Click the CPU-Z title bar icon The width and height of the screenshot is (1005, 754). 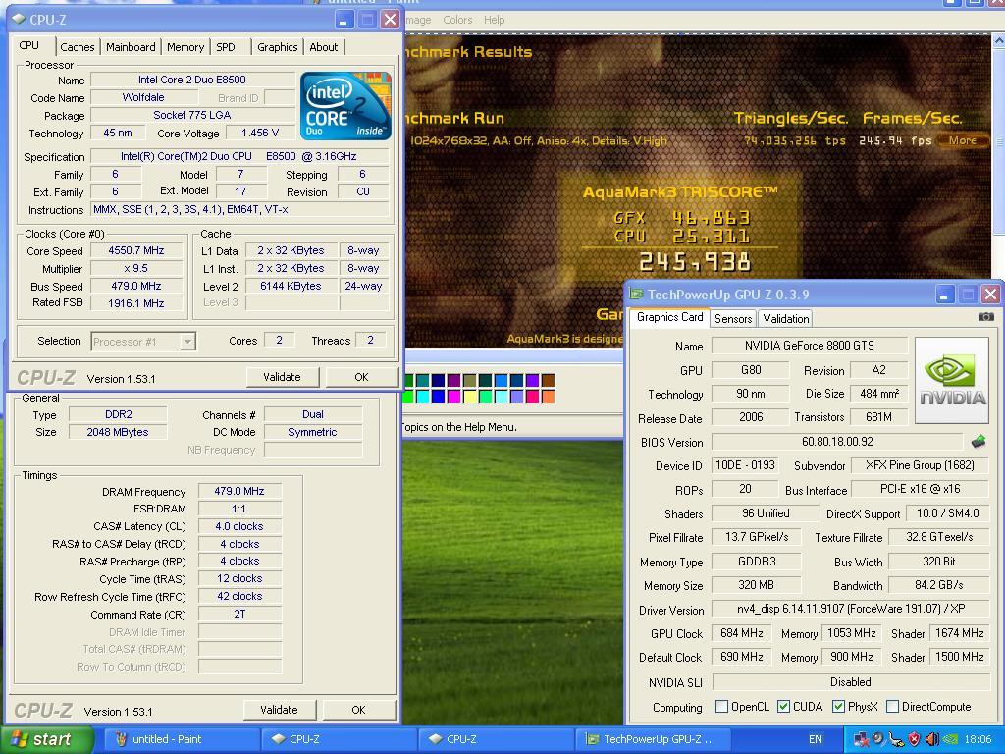click(19, 20)
